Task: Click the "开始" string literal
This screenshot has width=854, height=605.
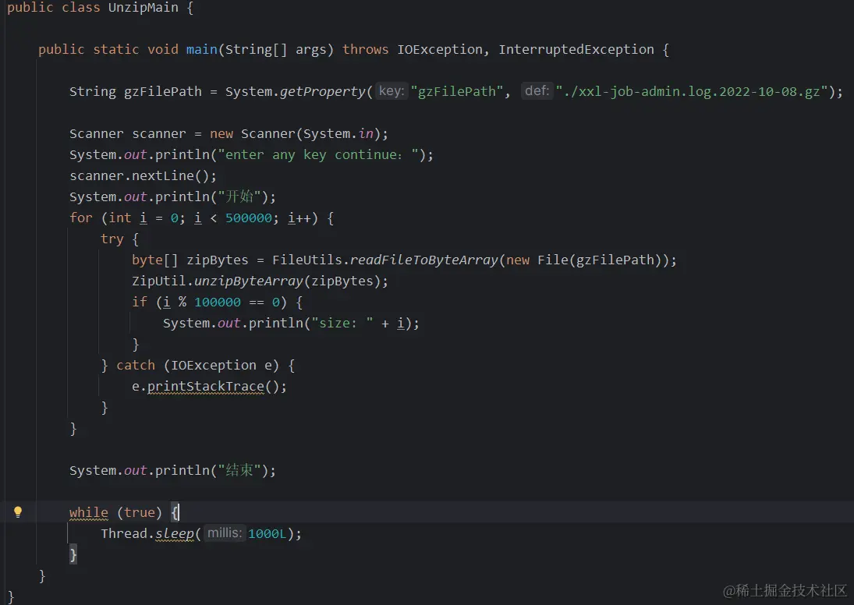Action: (239, 196)
